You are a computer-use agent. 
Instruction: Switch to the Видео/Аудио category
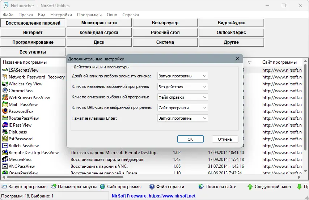pyautogui.click(x=231, y=23)
